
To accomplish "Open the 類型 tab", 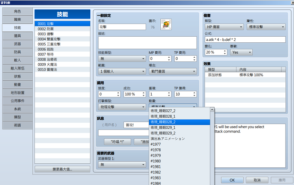I will (18, 117).
